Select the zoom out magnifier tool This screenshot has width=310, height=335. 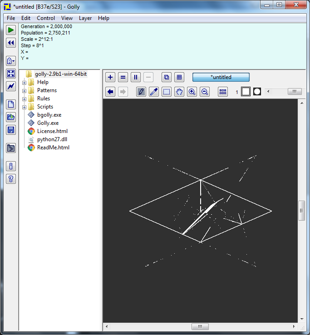(x=205, y=92)
